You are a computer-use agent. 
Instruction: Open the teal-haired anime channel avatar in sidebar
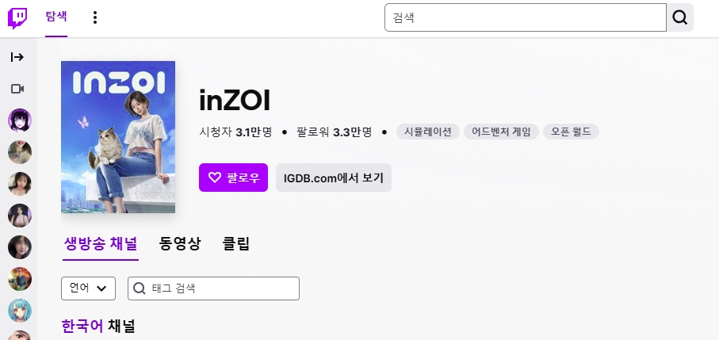(x=19, y=311)
